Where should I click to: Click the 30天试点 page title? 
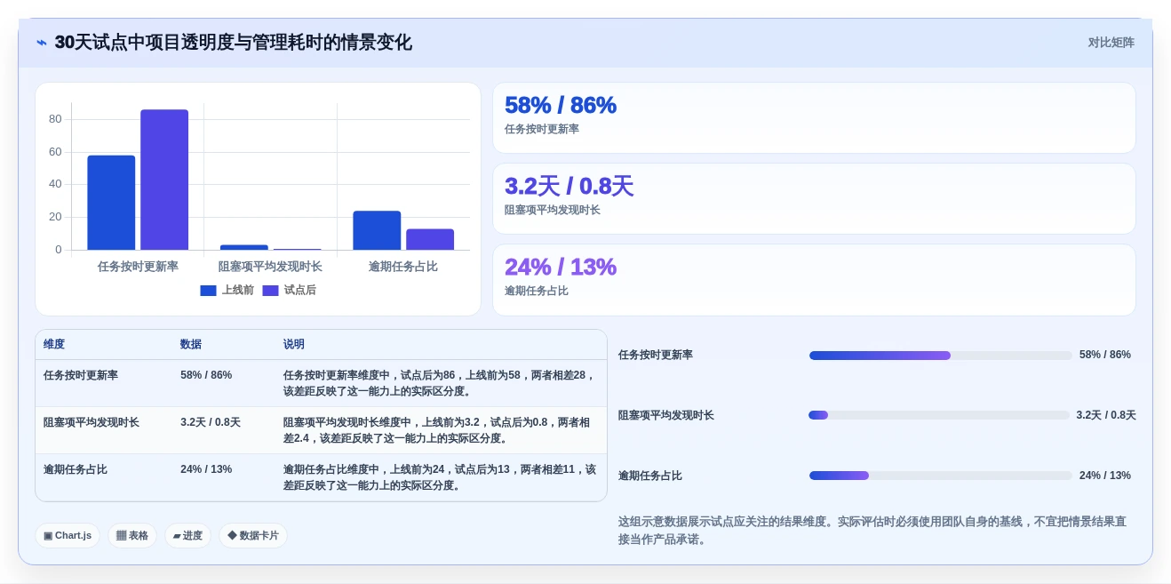(233, 43)
